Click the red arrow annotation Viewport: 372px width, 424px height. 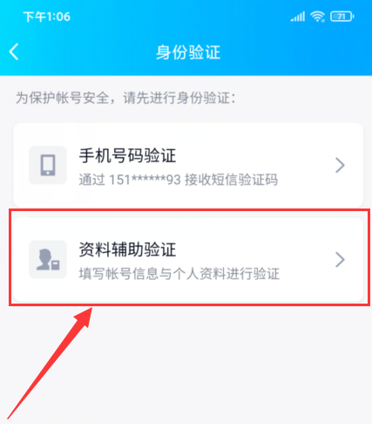(x=50, y=363)
